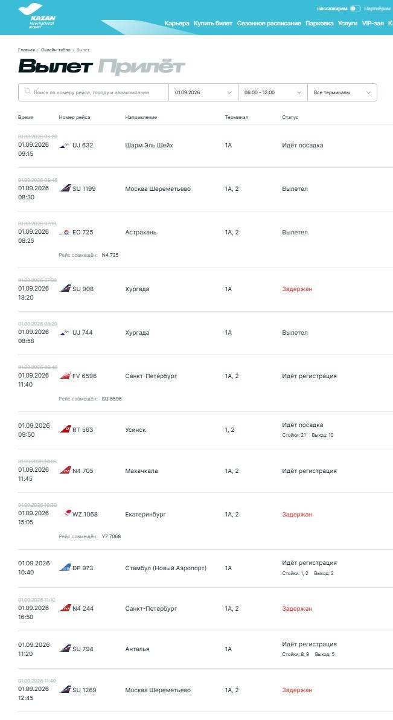Click the search magnifier icon
Viewport: 393px width, 720px height.
28,92
